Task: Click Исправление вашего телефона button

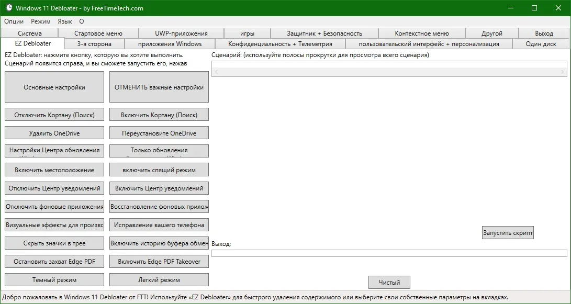Action: [x=159, y=224]
